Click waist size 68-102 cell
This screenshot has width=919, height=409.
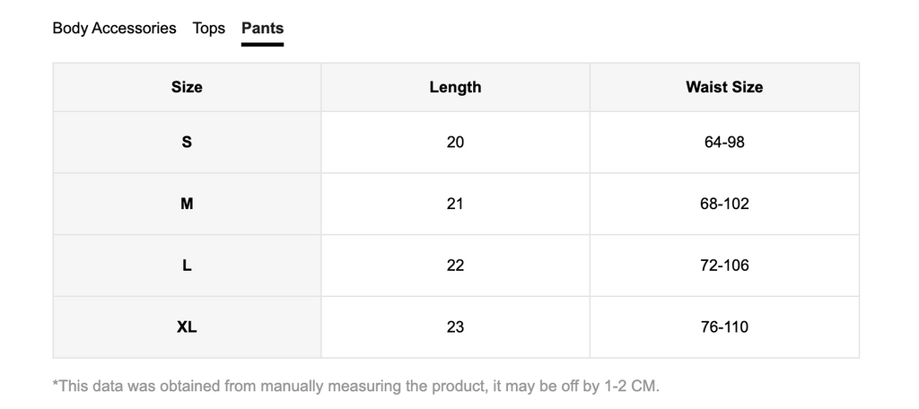pos(724,204)
